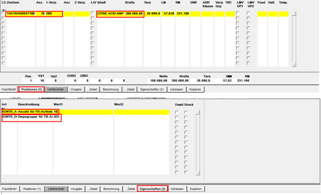
Task: Click the LS Zeichen field 14A16/450047184
Action: pyautogui.click(x=21, y=14)
